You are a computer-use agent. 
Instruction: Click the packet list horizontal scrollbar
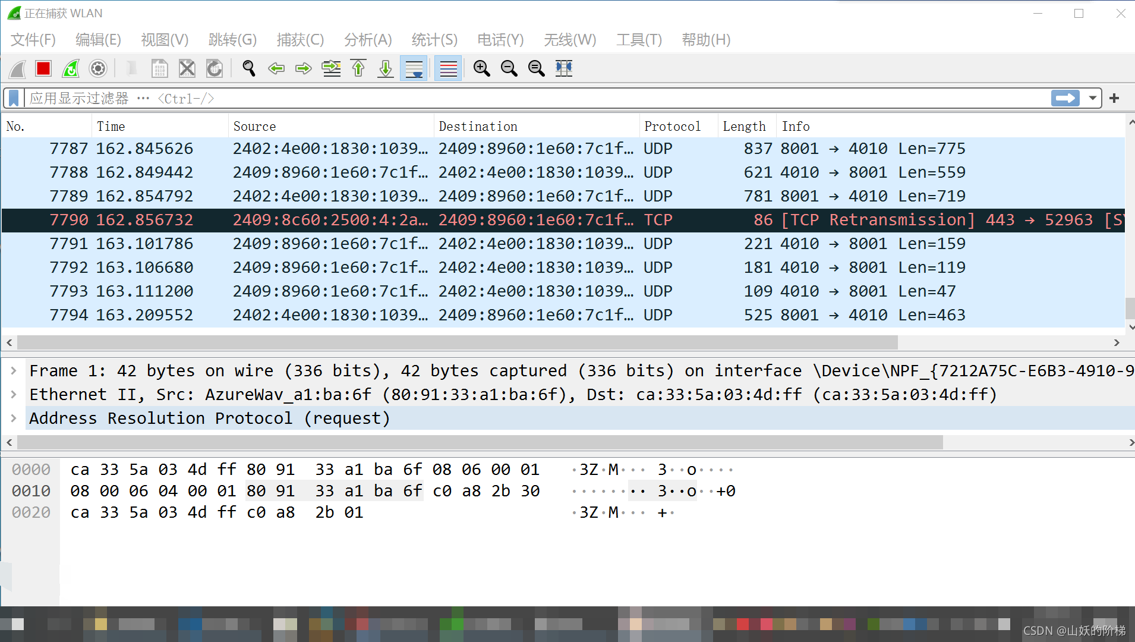point(458,343)
